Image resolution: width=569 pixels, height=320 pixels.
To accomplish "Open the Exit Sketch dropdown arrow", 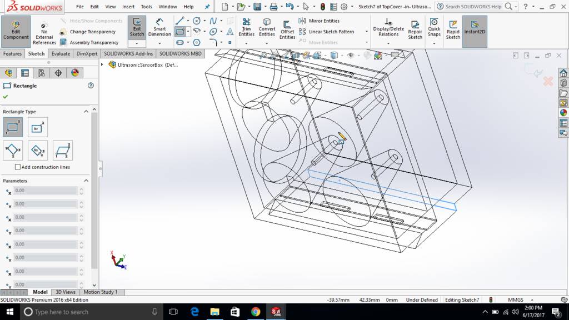I will point(137,43).
